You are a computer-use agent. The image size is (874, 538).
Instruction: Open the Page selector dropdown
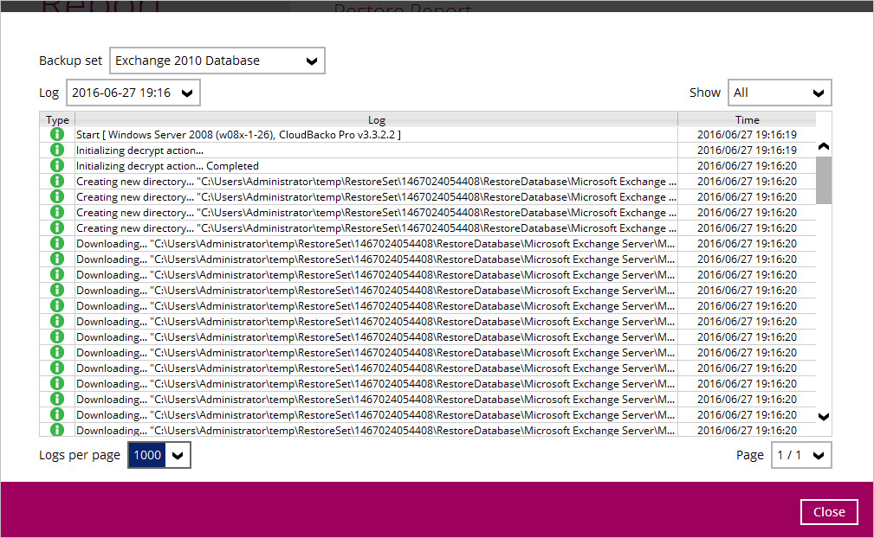coord(800,455)
